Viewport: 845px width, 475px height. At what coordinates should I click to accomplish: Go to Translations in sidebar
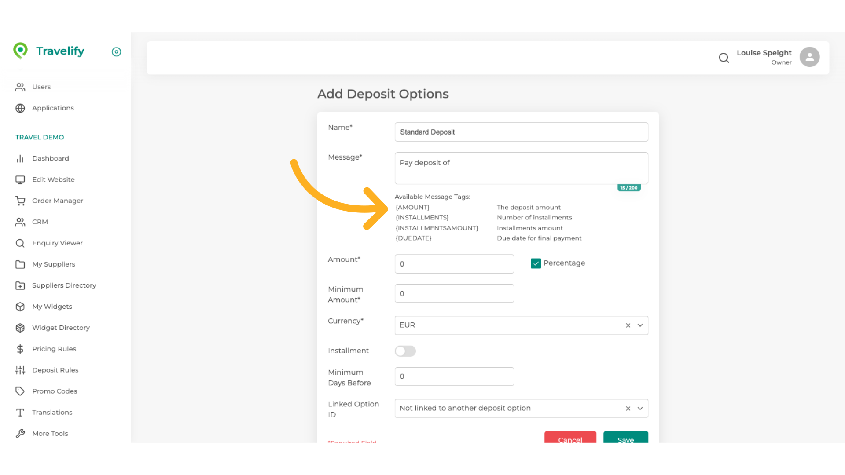[x=52, y=413]
